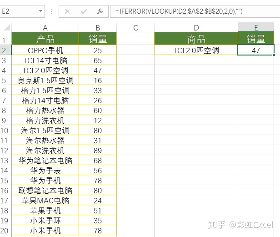Screen dimensions: 280x237
Task: Select cell 奥克斯1.5匹空调
Action: pyautogui.click(x=45, y=80)
